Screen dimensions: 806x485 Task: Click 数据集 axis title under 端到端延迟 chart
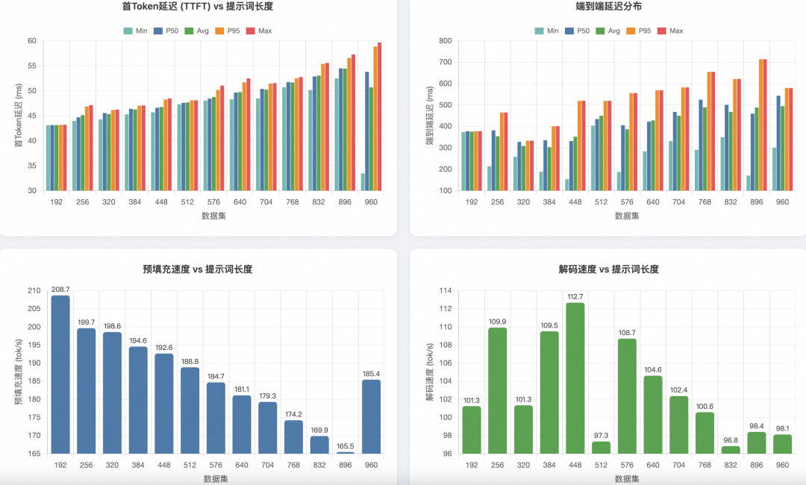[x=627, y=216]
